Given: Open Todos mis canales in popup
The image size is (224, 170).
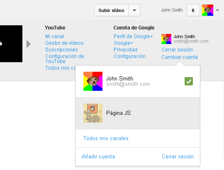Looking at the screenshot, I should pos(106,138).
